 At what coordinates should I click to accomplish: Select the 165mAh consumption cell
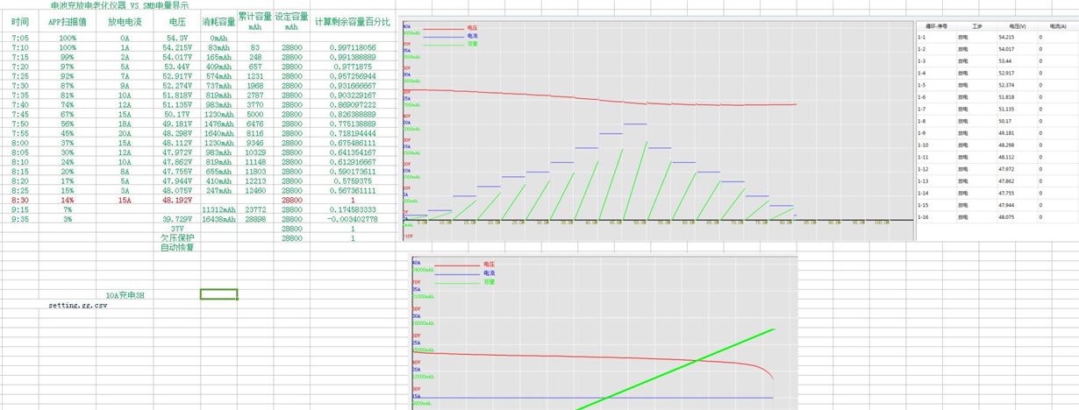[x=218, y=56]
